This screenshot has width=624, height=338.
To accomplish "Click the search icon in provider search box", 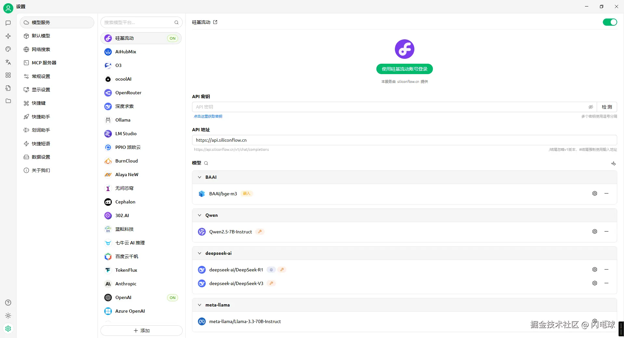I will pos(176,22).
